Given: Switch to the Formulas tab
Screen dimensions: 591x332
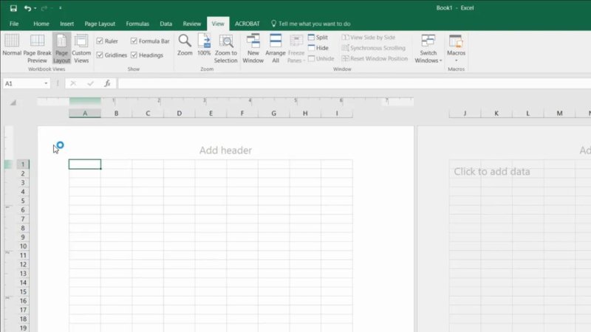Looking at the screenshot, I should tap(137, 24).
